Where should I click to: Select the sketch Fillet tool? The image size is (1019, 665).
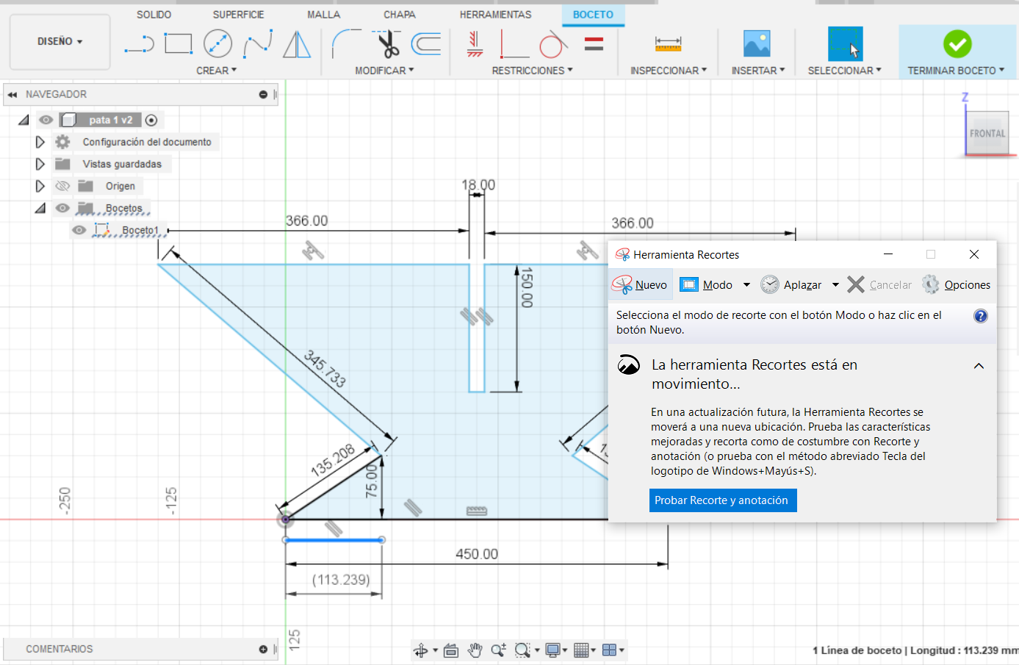(346, 44)
